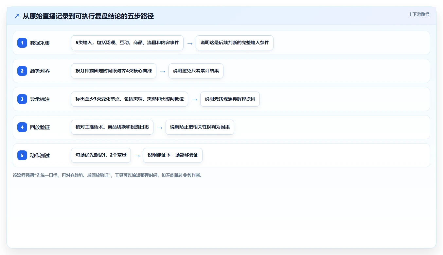This screenshot has height=255, width=443.
Task: Click the box 按分钟或固定时间段对齐4类核心曲线
Action: pyautogui.click(x=114, y=71)
